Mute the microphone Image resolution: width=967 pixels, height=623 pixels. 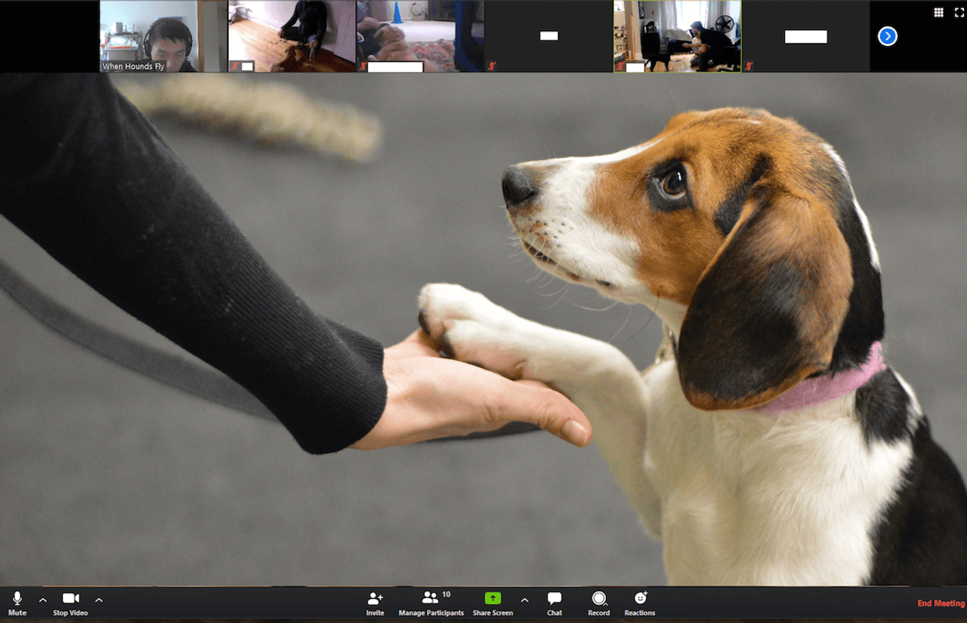click(17, 603)
